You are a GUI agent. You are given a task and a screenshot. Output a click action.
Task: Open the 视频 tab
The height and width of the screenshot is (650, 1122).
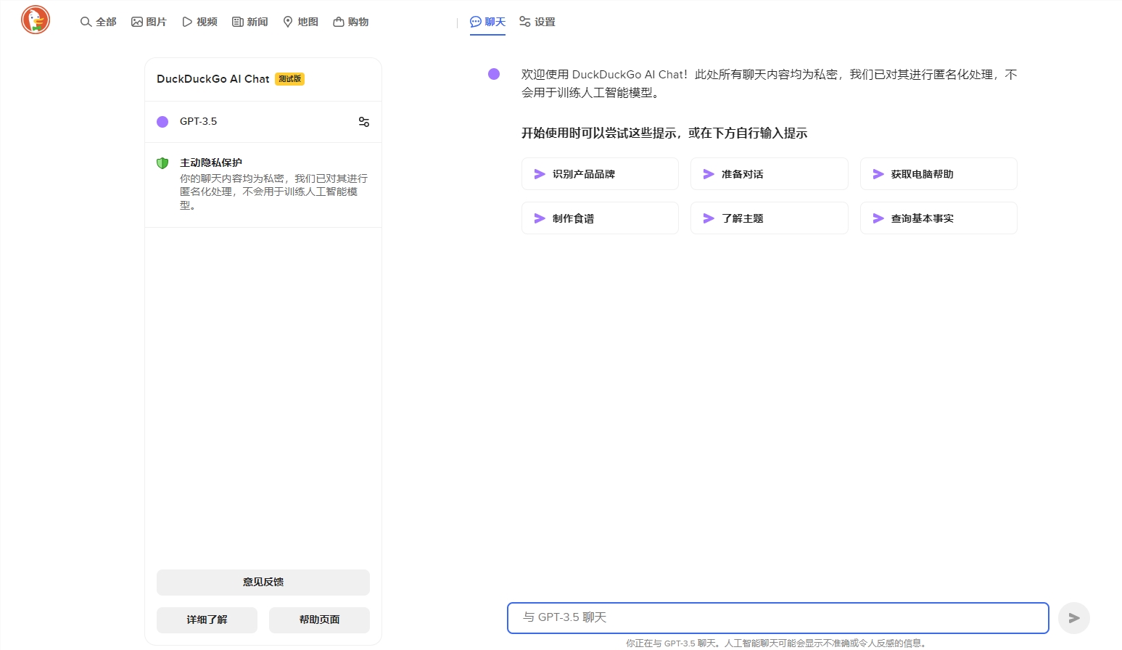[x=199, y=22]
